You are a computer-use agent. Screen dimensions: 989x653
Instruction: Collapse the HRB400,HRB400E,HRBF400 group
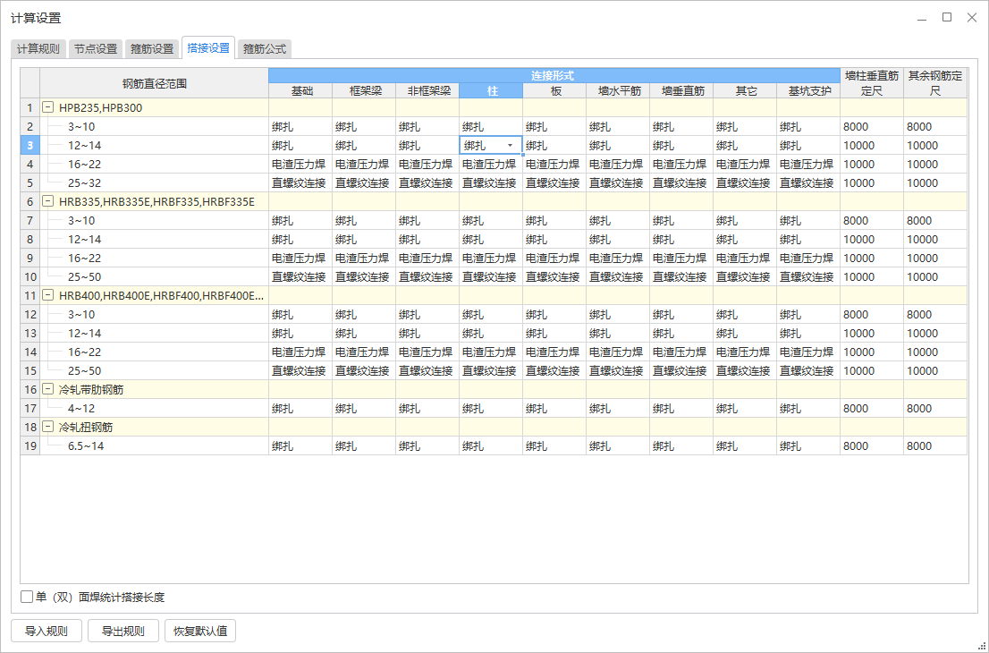[x=48, y=295]
